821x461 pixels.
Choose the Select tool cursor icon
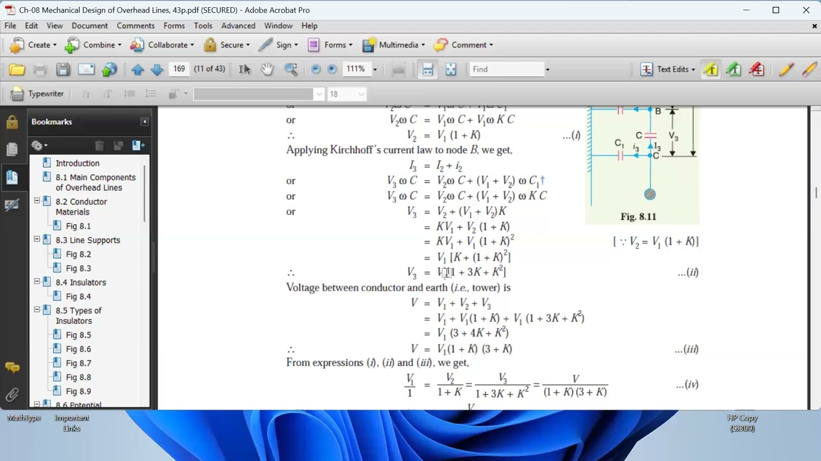[x=244, y=69]
